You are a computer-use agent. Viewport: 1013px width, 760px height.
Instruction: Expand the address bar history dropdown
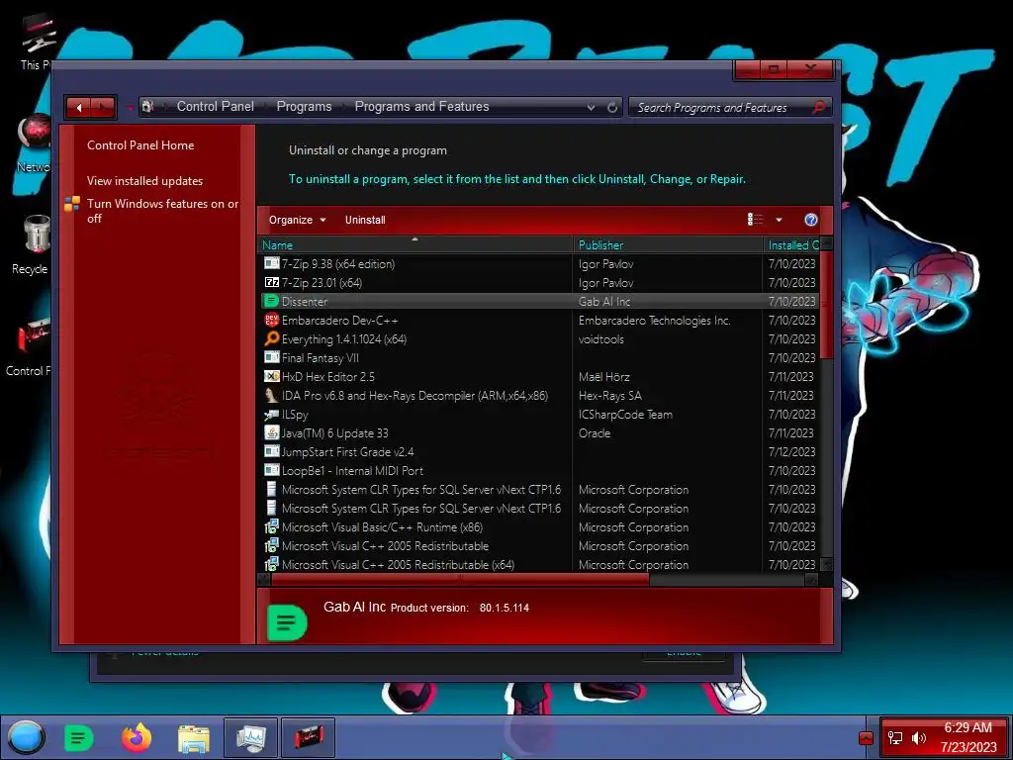(591, 107)
